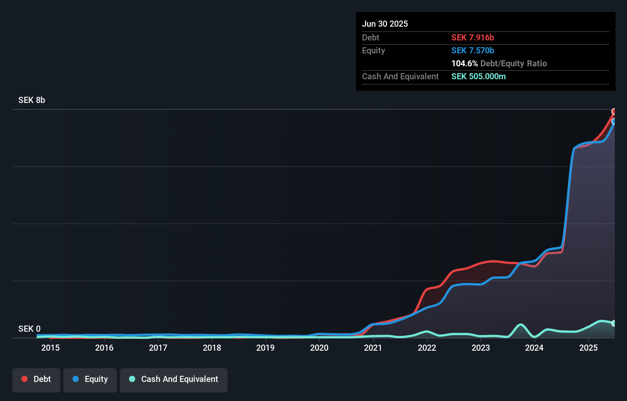627x401 pixels.
Task: Click the red Debt legend dot
Action: [x=24, y=379]
